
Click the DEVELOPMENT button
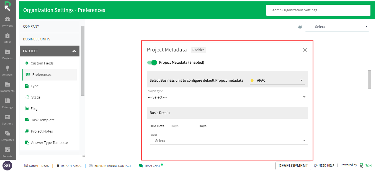pyautogui.click(x=293, y=166)
